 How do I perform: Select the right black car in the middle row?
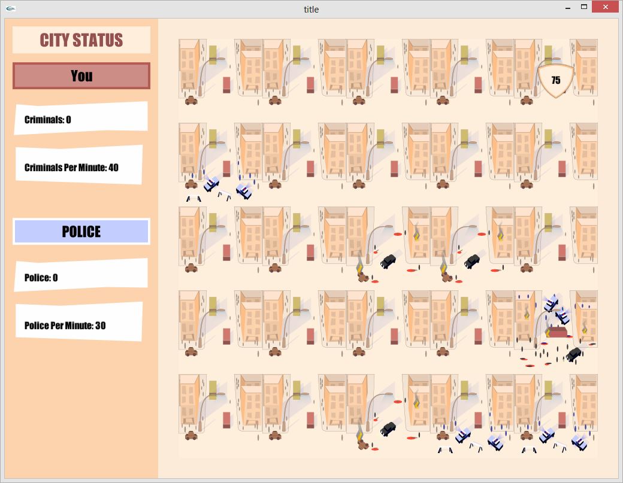(x=472, y=261)
